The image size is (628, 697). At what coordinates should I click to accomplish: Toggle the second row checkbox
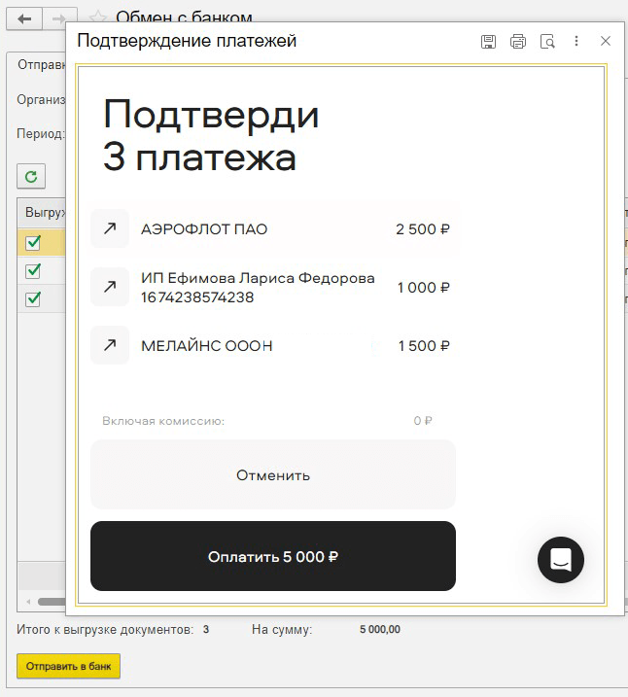pyautogui.click(x=33, y=270)
